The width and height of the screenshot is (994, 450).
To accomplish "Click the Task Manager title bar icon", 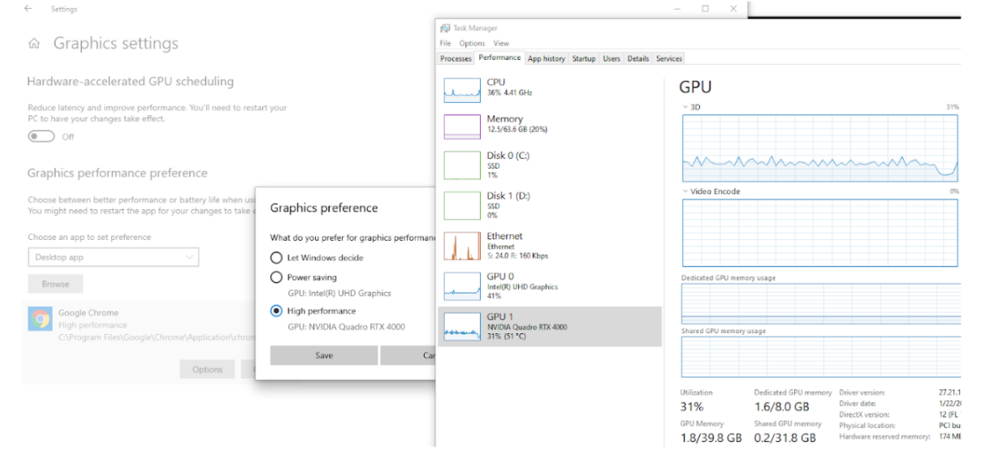I will tap(443, 28).
